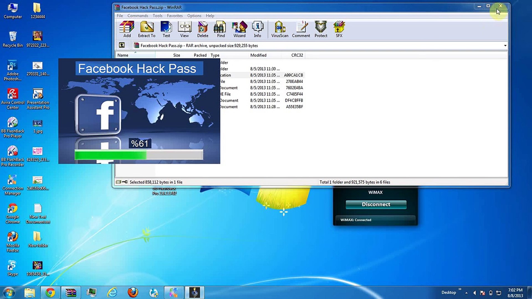Viewport: 532px width, 299px height.
Task: Click the drive and key status icon
Action: tap(122, 182)
